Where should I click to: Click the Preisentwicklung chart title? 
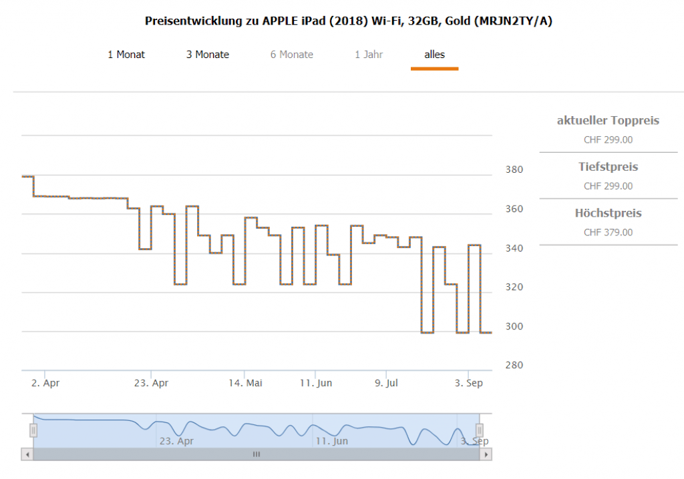pos(348,21)
